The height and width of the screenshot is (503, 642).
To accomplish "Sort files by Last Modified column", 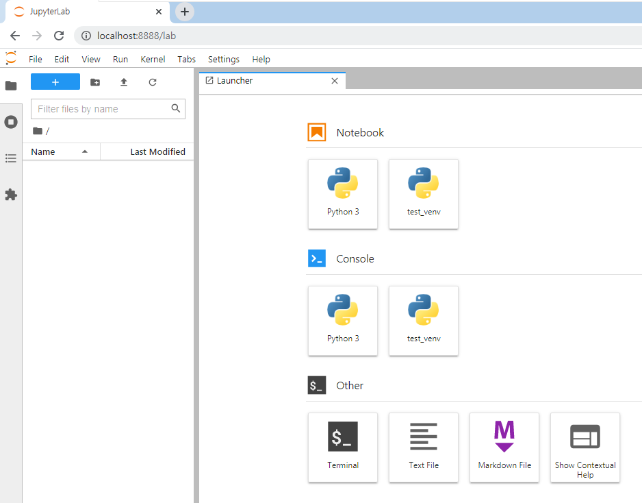I will (x=147, y=151).
